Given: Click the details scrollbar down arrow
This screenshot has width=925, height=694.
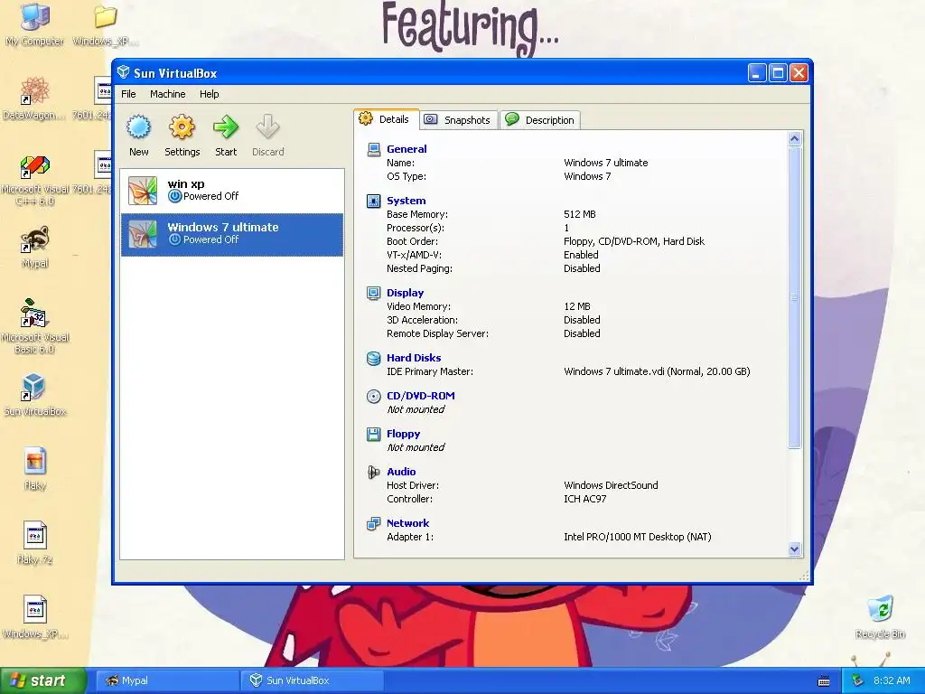Looking at the screenshot, I should (794, 549).
